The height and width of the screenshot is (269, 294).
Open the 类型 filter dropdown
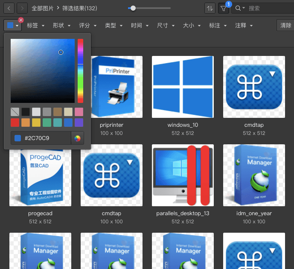pos(113,26)
